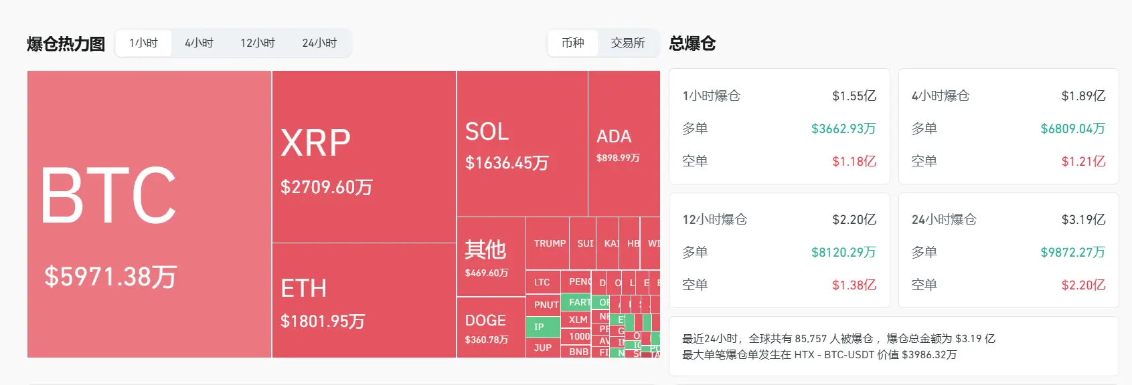Click the SOL heatmap block
The height and width of the screenshot is (385, 1132).
[522, 144]
